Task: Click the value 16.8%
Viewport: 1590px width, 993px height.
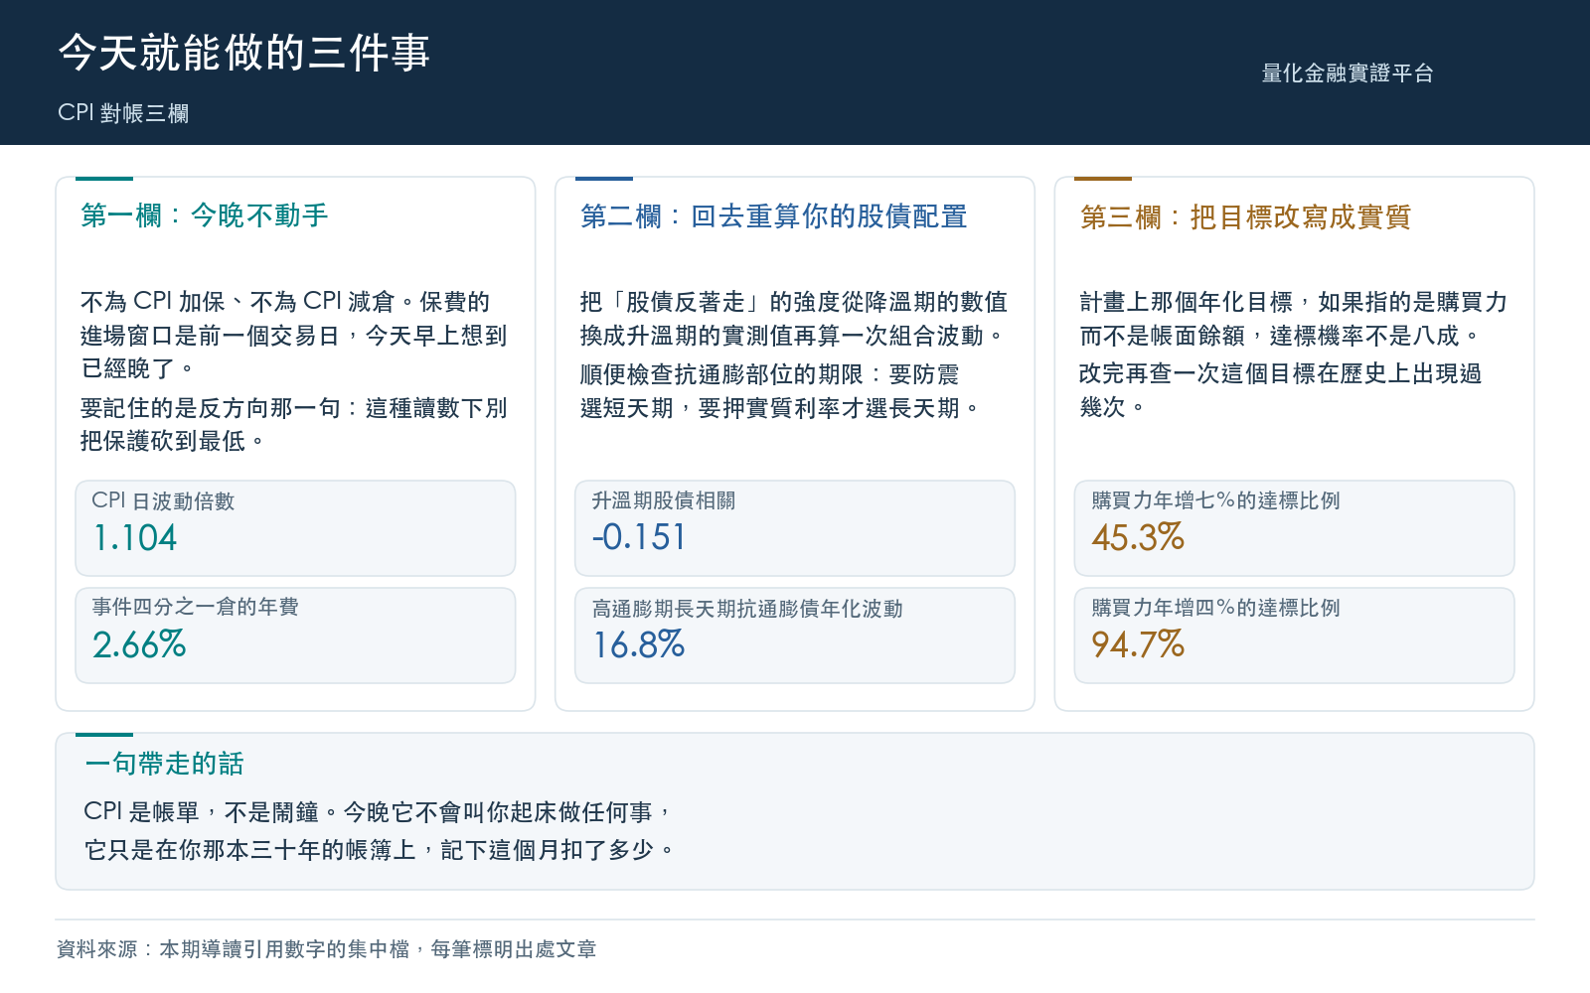Action: click(638, 644)
